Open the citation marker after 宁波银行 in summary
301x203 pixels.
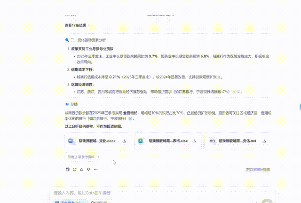[x=130, y=119]
